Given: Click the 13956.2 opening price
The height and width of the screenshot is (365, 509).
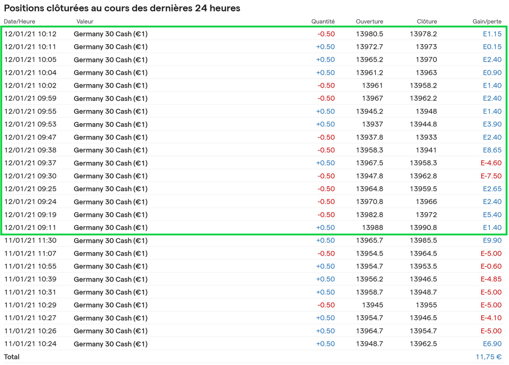Looking at the screenshot, I should tap(369, 279).
